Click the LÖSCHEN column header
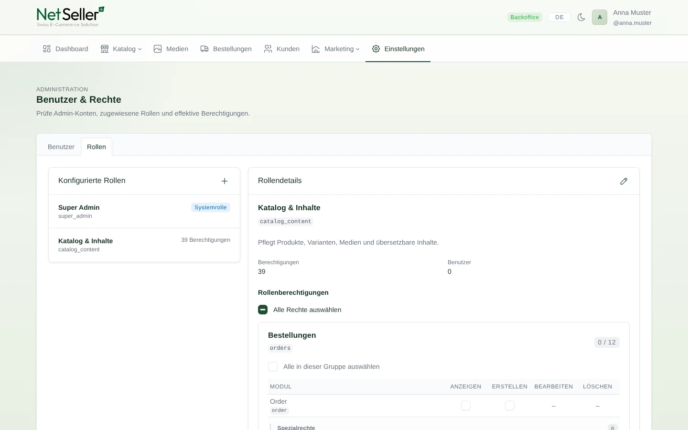Viewport: 688px width, 430px height. [598, 387]
